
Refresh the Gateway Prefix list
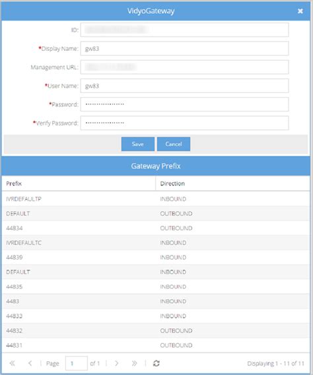point(156,363)
